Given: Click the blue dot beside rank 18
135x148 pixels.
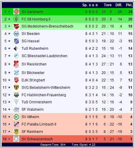Looking at the screenshot, I should tap(9, 139).
